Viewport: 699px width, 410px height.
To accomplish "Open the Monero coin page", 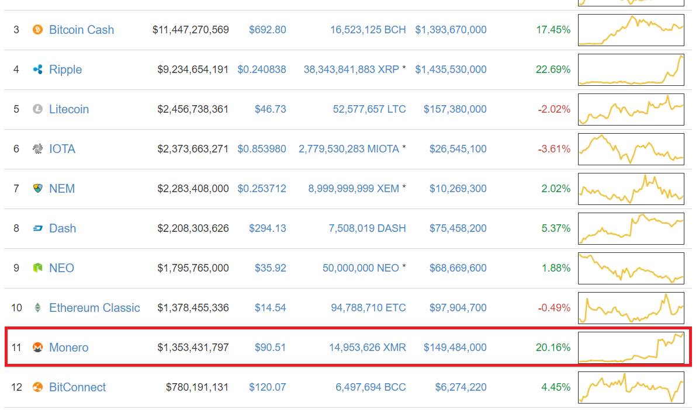I will [68, 347].
